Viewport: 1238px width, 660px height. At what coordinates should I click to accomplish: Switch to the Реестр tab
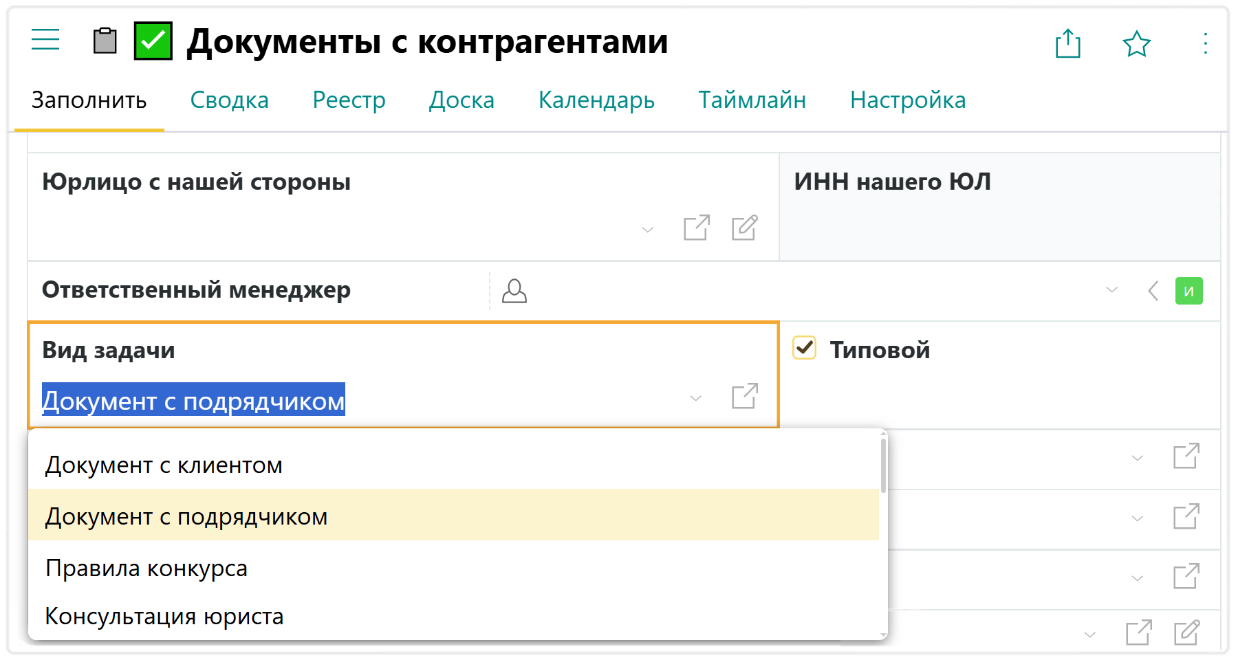349,100
